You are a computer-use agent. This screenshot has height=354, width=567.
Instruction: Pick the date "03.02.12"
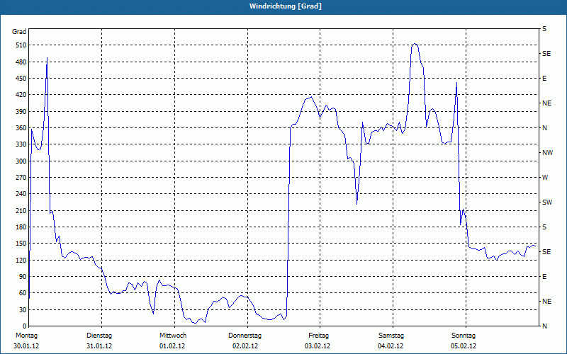318,346
